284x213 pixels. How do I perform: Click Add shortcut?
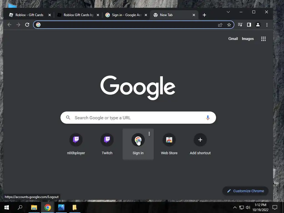[x=200, y=144]
